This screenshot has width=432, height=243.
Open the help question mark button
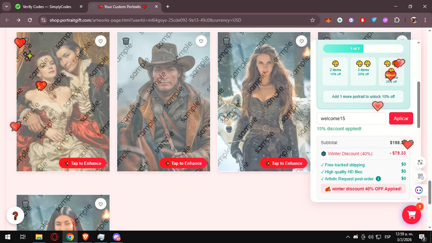tap(15, 215)
